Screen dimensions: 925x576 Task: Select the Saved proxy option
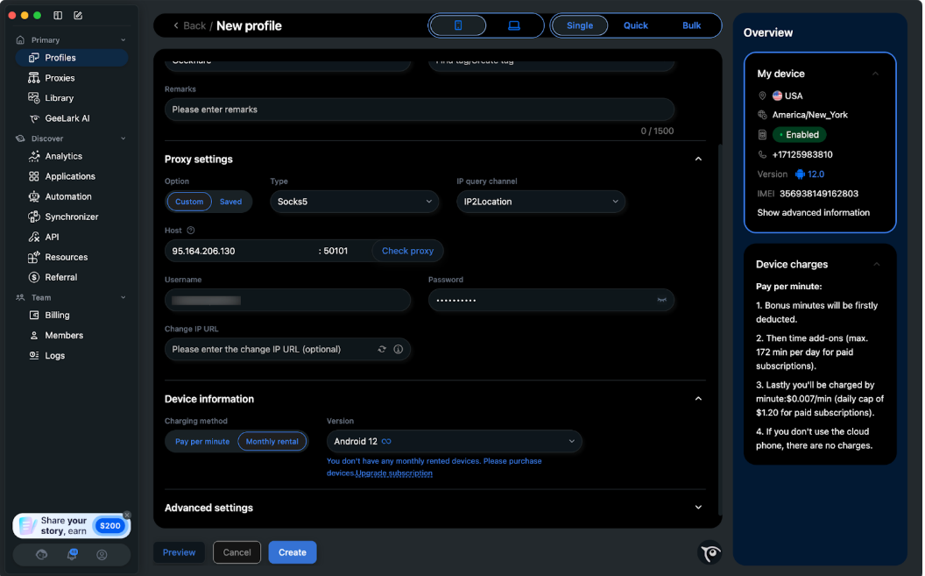(x=230, y=201)
